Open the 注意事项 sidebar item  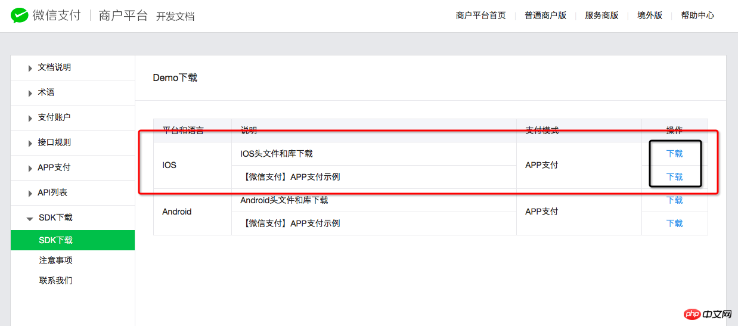coord(55,260)
